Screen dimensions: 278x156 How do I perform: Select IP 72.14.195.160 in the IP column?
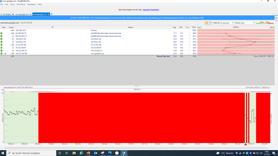pos(21,45)
